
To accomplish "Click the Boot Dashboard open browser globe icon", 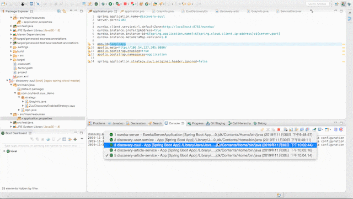I will click(48, 139).
